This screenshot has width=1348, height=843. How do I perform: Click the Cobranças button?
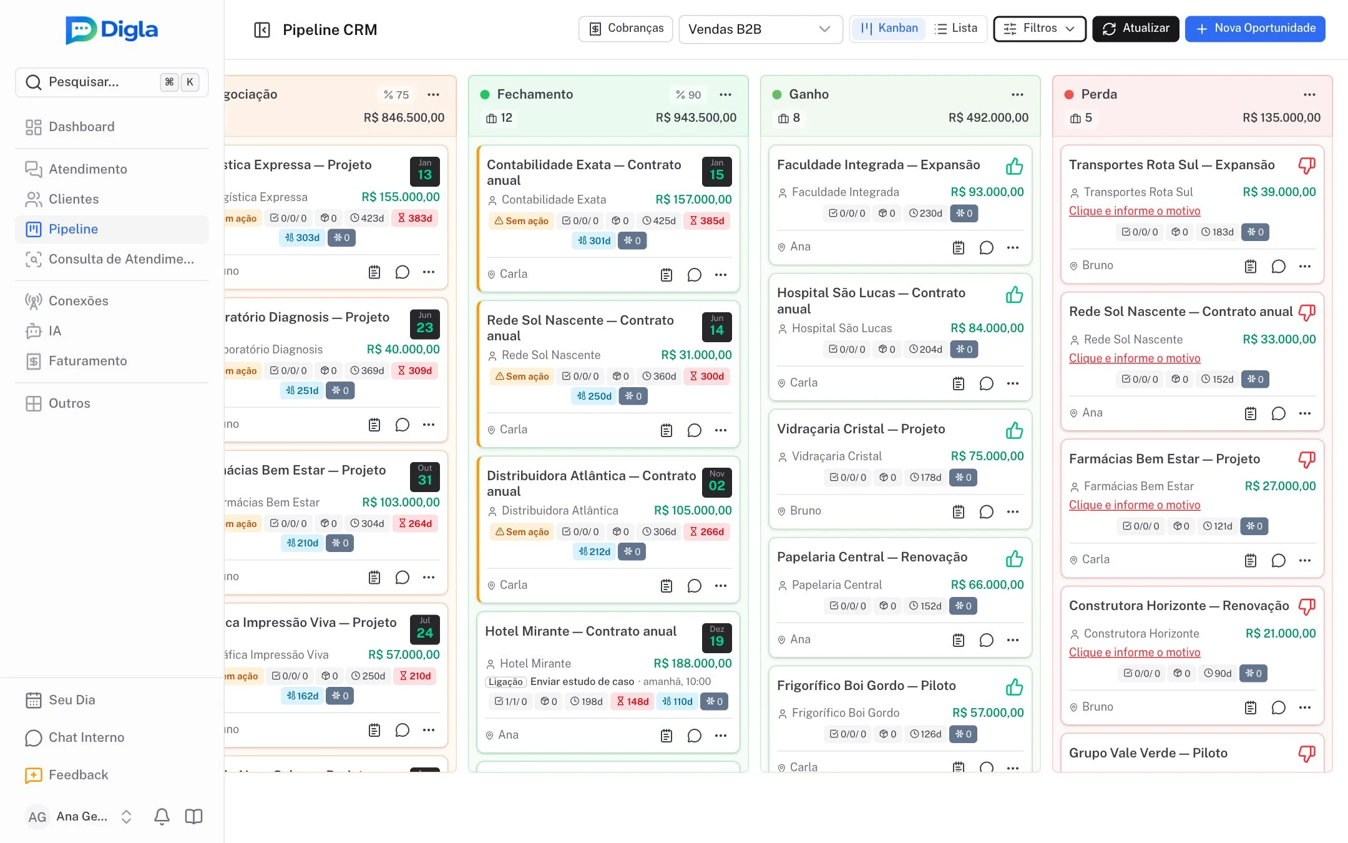[x=625, y=29]
